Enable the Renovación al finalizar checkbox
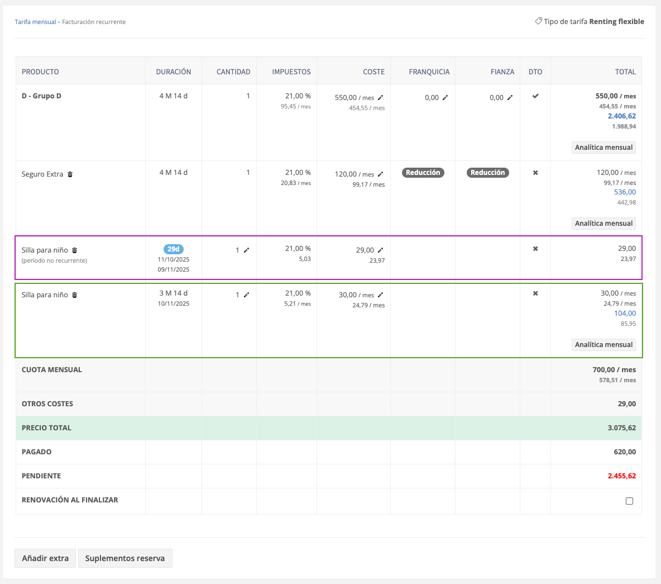This screenshot has height=584, width=661. (629, 501)
